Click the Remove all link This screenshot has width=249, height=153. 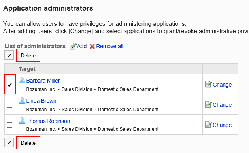[109, 46]
